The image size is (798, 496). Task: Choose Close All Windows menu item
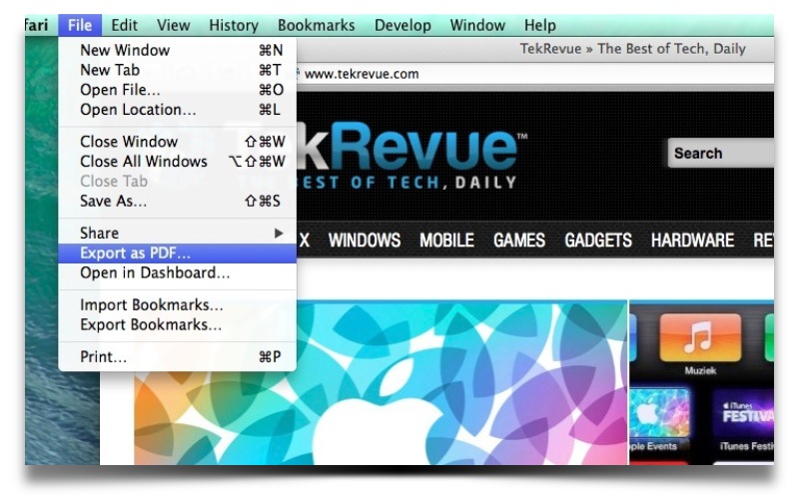click(x=177, y=162)
